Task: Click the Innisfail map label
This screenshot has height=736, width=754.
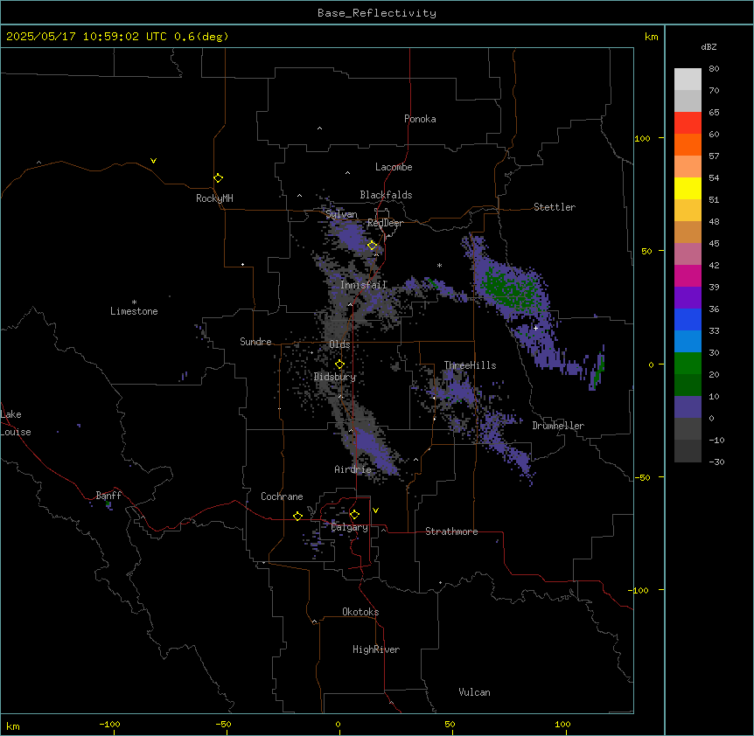Action: click(x=364, y=285)
